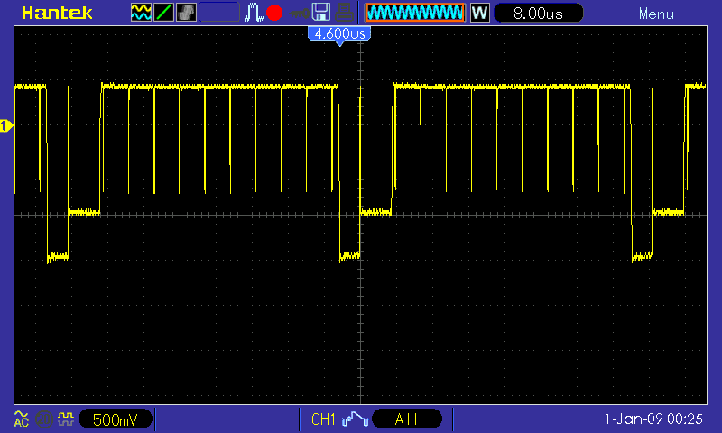Click the channel 1 ground level marker
Image resolution: width=722 pixels, height=433 pixels.
6,125
